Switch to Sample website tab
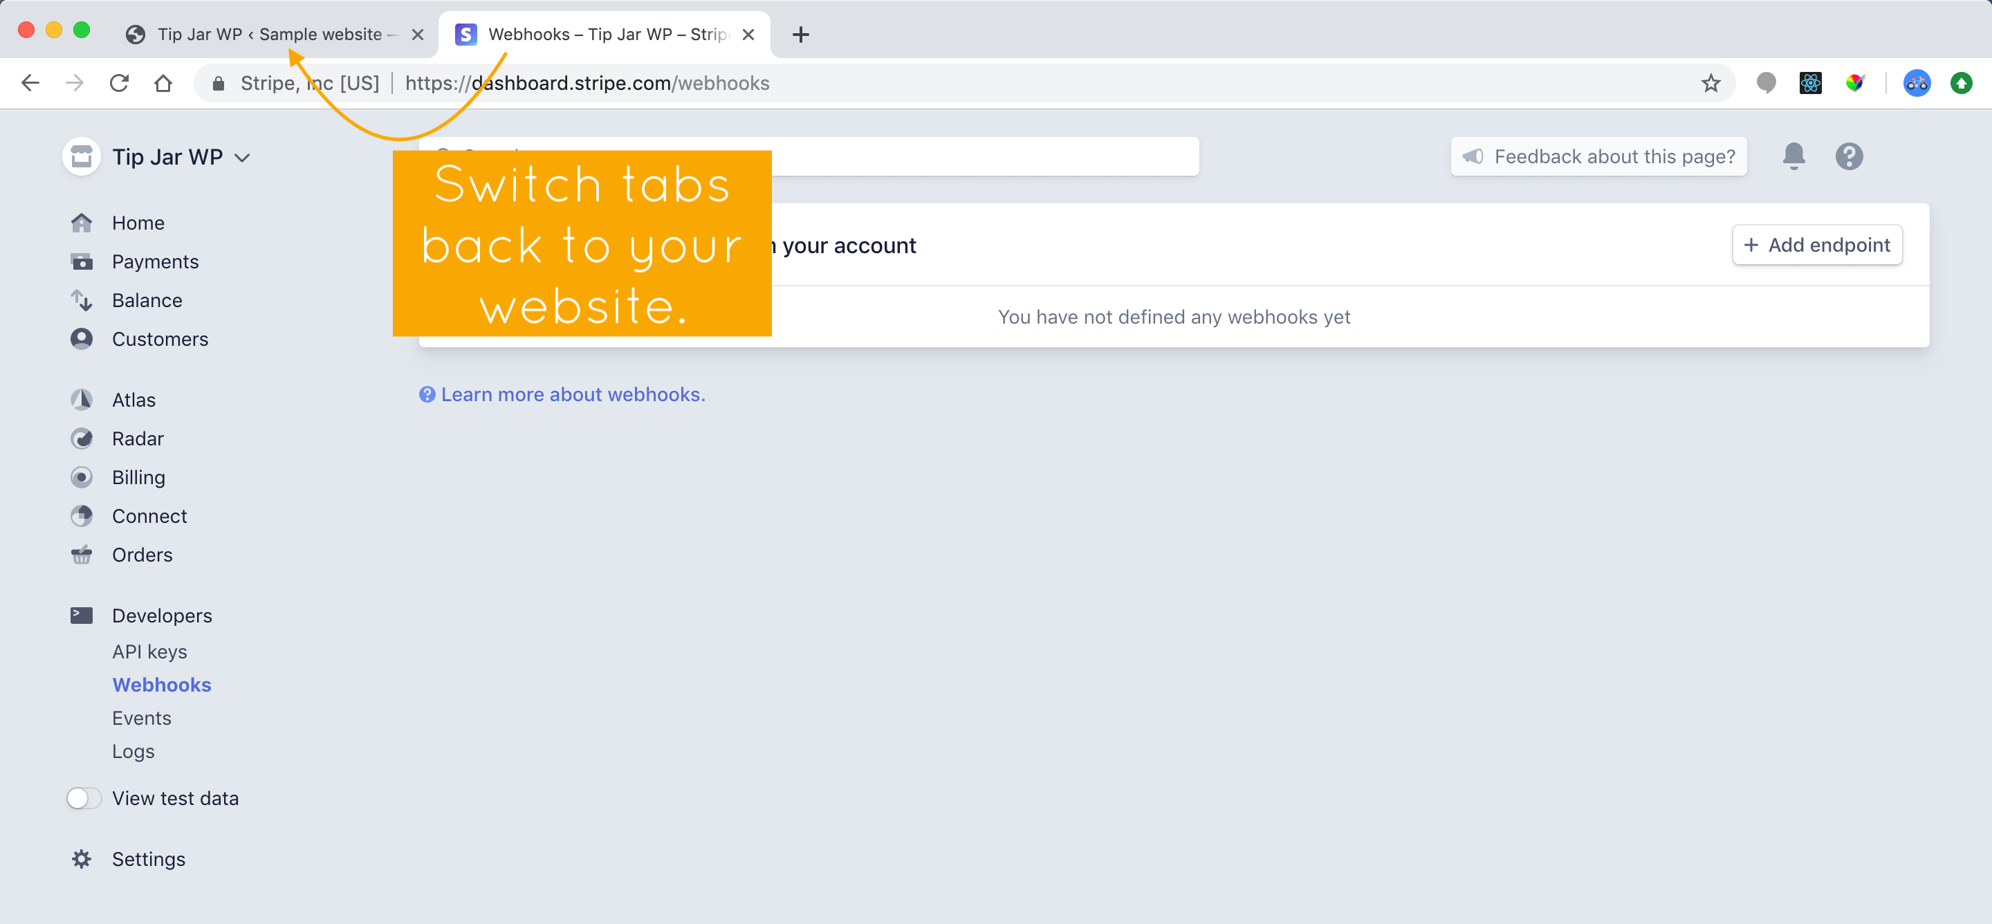Viewport: 1992px width, 924px height. tap(269, 35)
